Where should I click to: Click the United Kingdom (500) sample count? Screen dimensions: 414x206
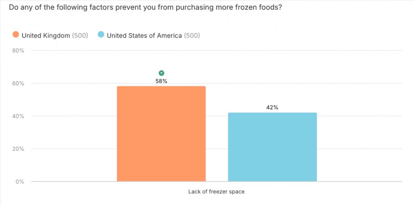[x=80, y=36]
